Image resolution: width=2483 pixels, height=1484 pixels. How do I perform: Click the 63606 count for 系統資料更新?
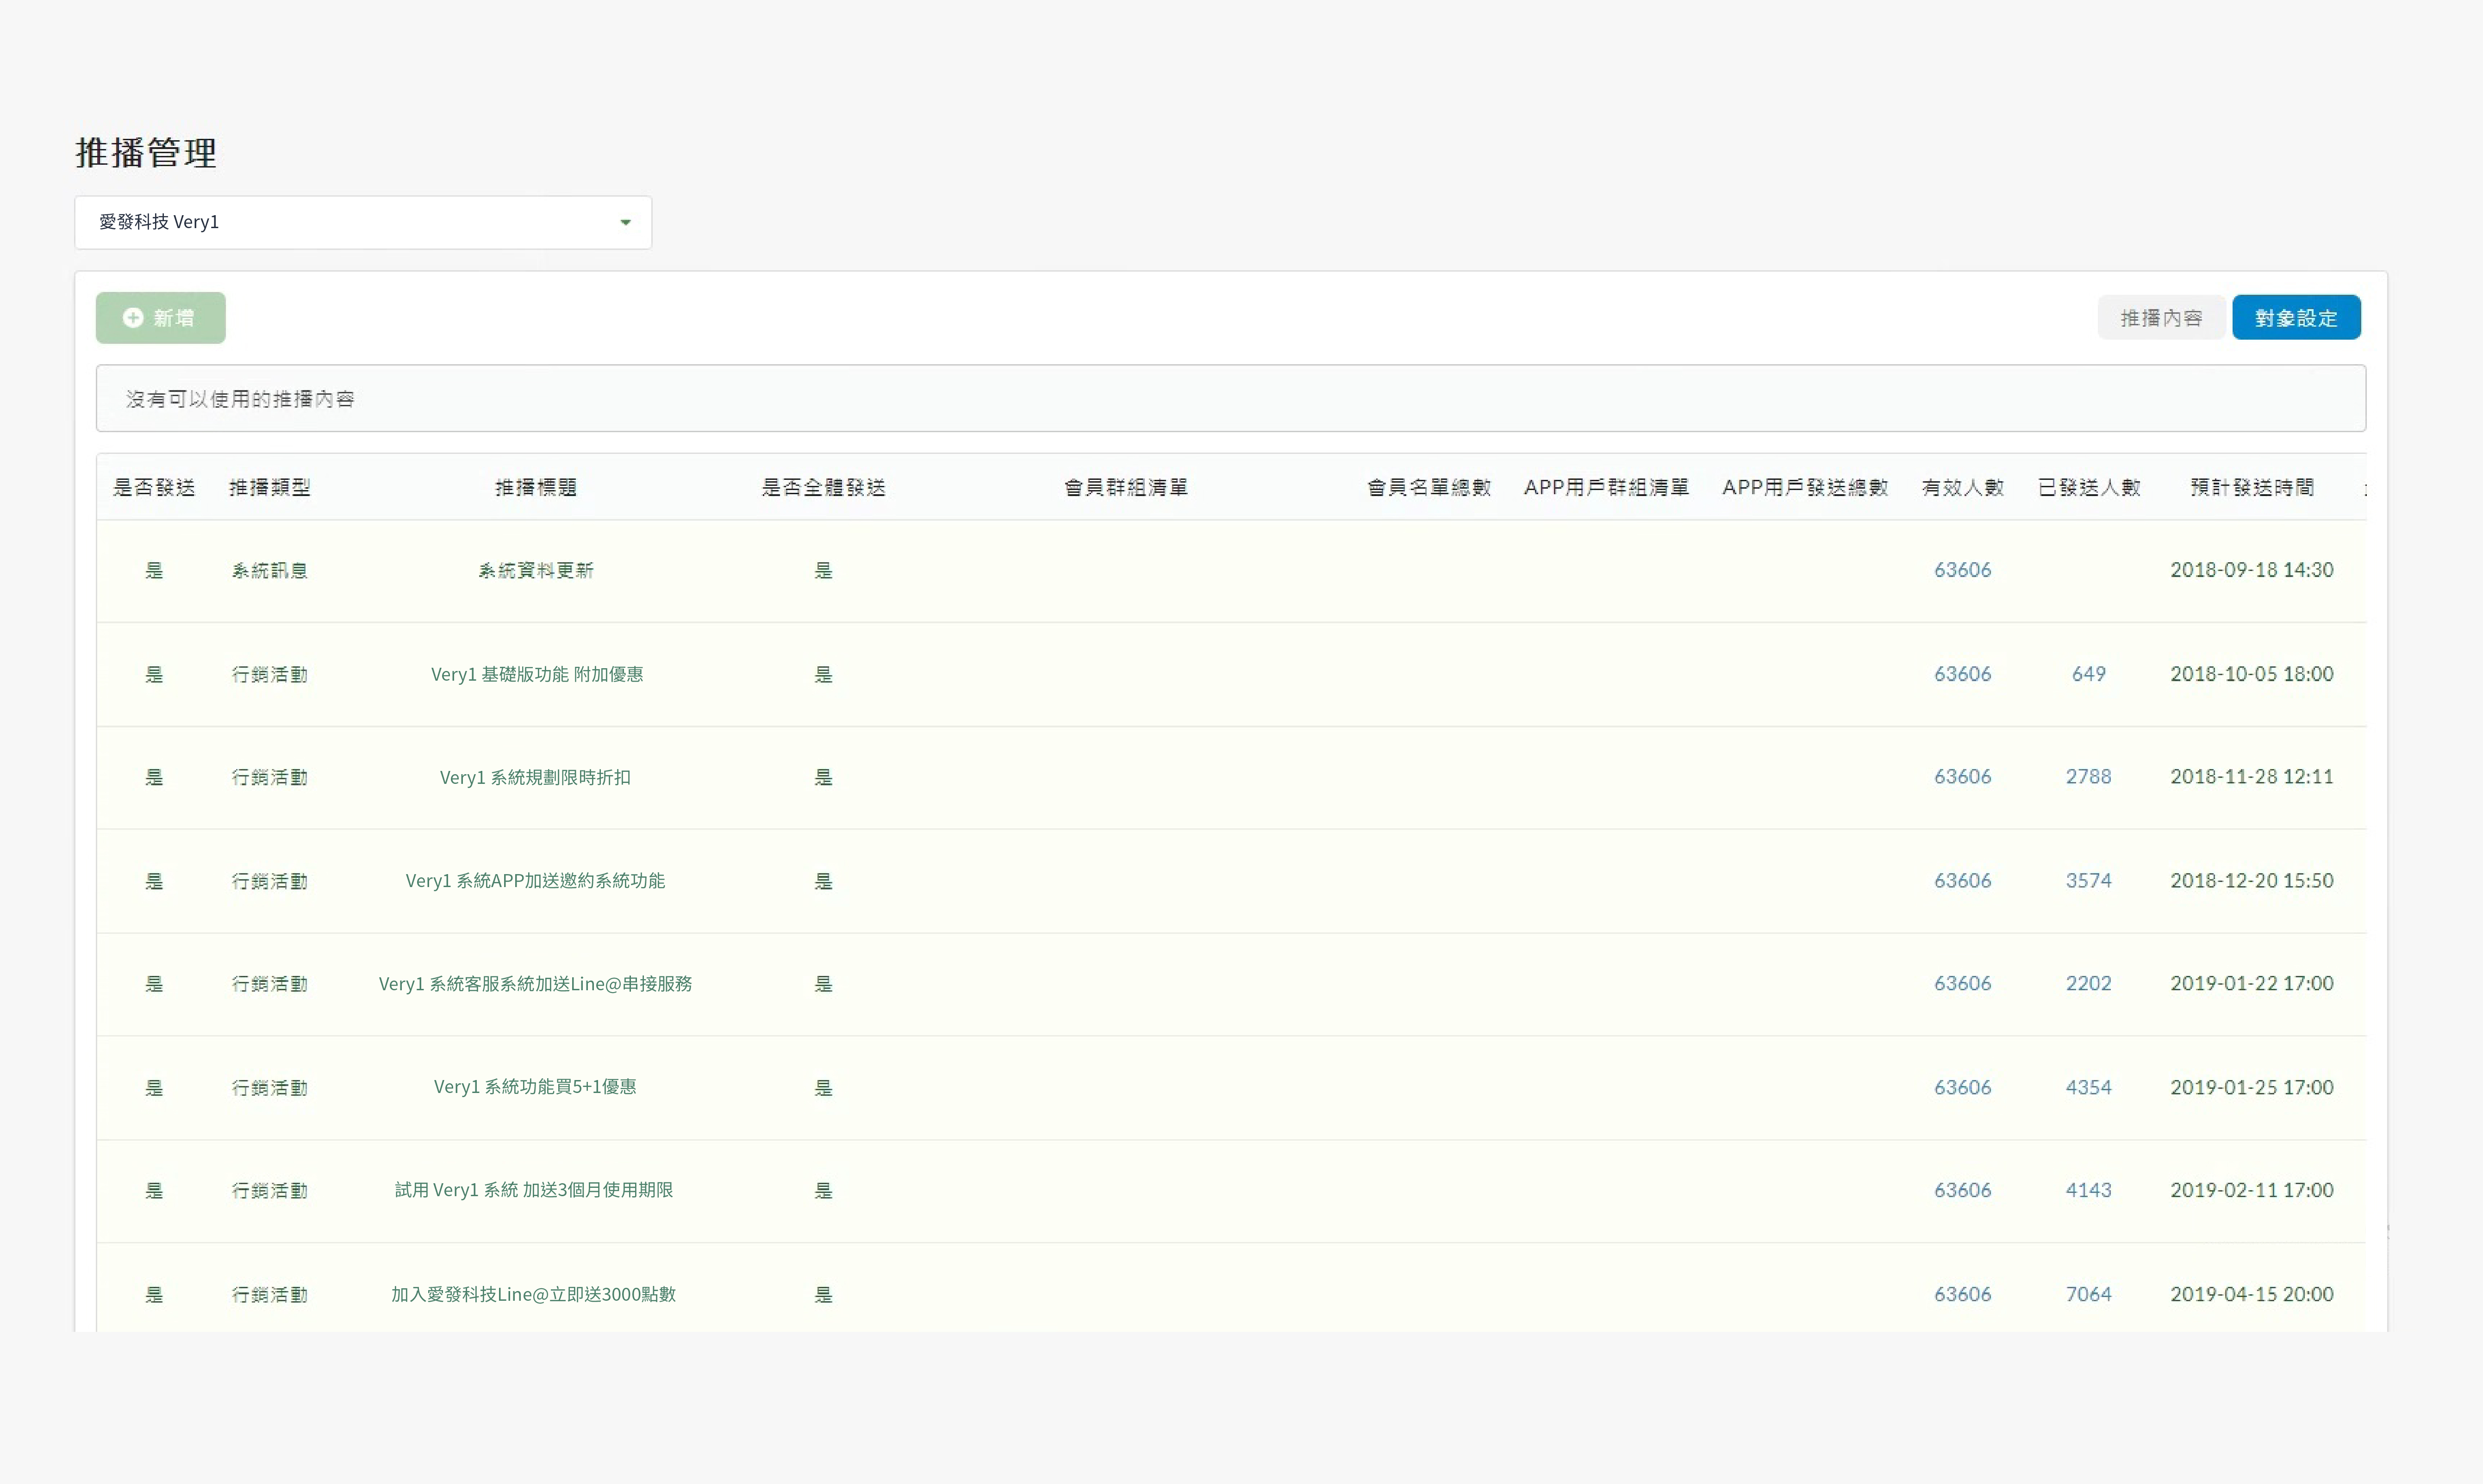coord(1963,569)
